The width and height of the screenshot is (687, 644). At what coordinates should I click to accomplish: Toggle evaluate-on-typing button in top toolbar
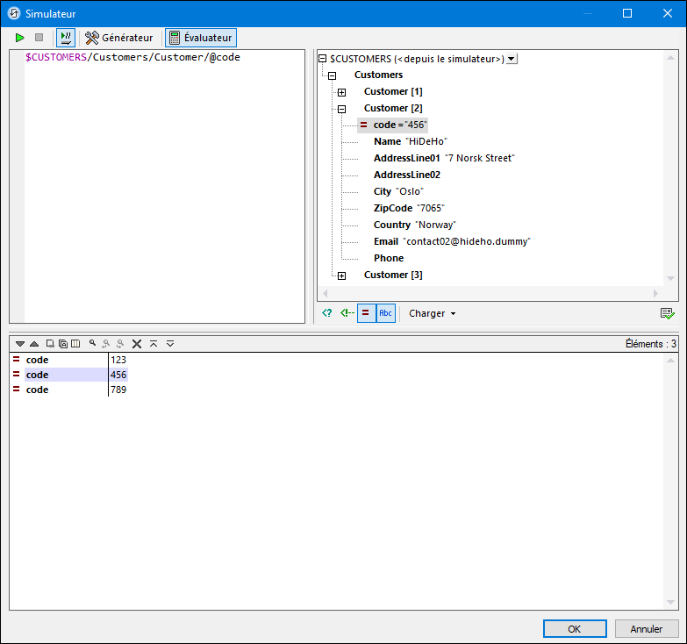coord(66,38)
